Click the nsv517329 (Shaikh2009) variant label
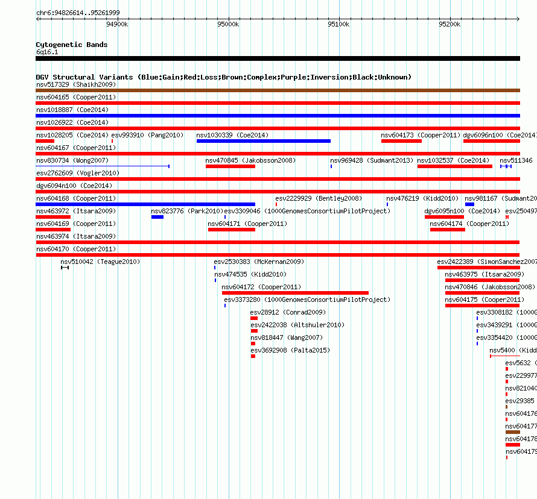 coord(76,84)
